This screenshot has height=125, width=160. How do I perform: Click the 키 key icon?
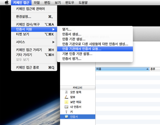(66, 112)
